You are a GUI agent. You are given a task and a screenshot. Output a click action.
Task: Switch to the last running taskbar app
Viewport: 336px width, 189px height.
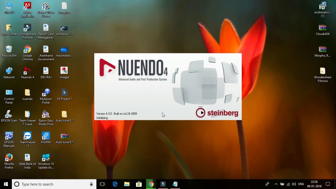175,184
